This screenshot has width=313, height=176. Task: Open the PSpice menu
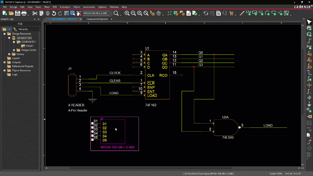coord(77,7)
